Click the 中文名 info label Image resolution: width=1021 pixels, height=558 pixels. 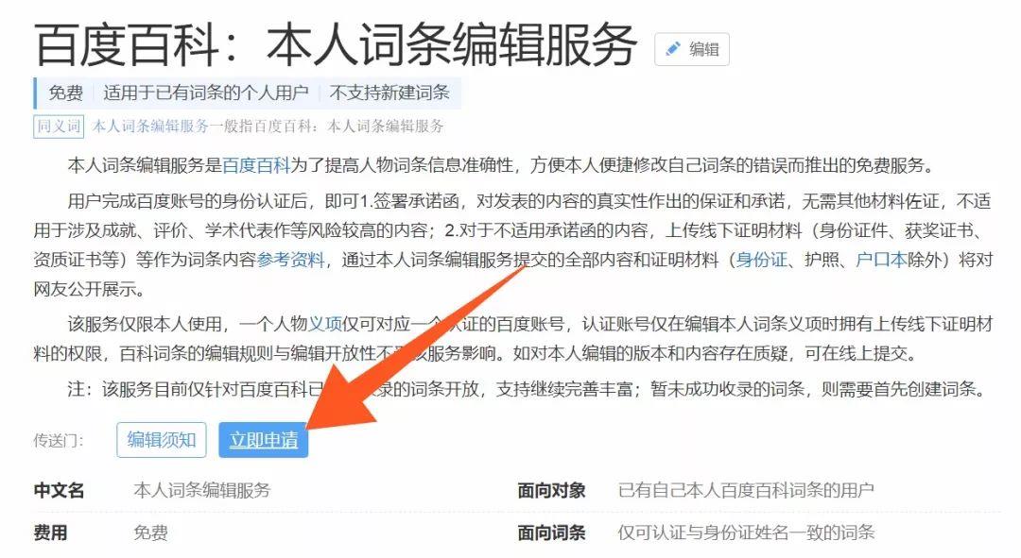click(x=60, y=490)
